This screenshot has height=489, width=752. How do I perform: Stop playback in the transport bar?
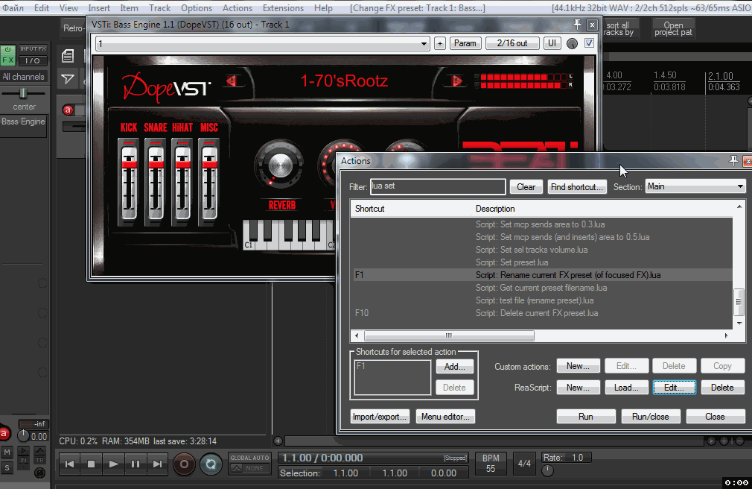coord(91,464)
